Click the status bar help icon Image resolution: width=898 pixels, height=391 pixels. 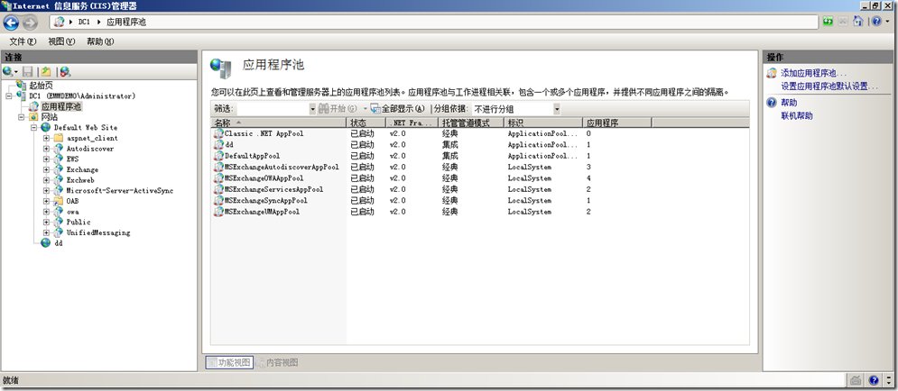[874, 380]
